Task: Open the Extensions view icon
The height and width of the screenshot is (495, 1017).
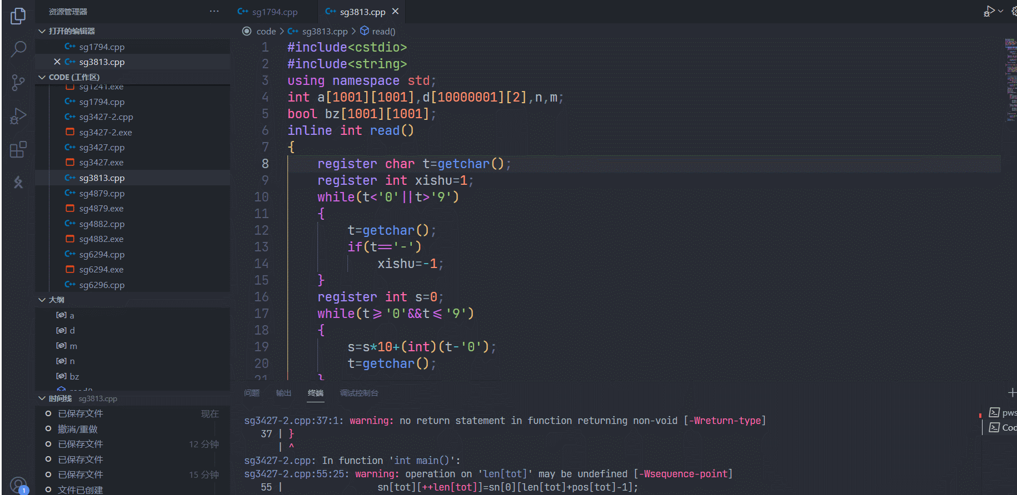Action: click(x=18, y=150)
